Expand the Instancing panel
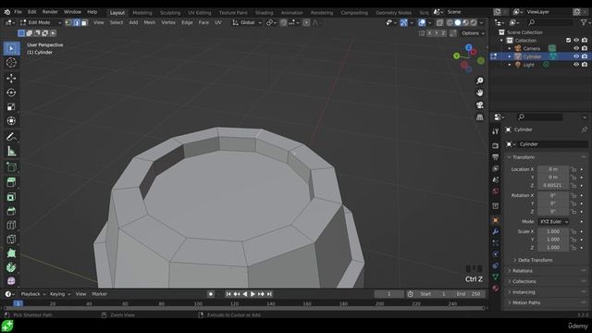The width and height of the screenshot is (592, 333). tap(524, 292)
